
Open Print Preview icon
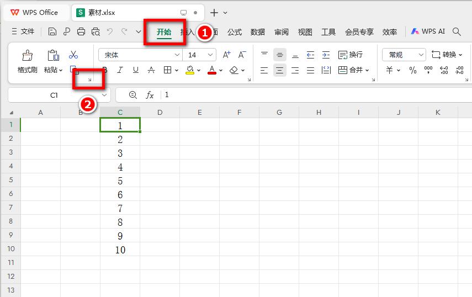pyautogui.click(x=96, y=31)
